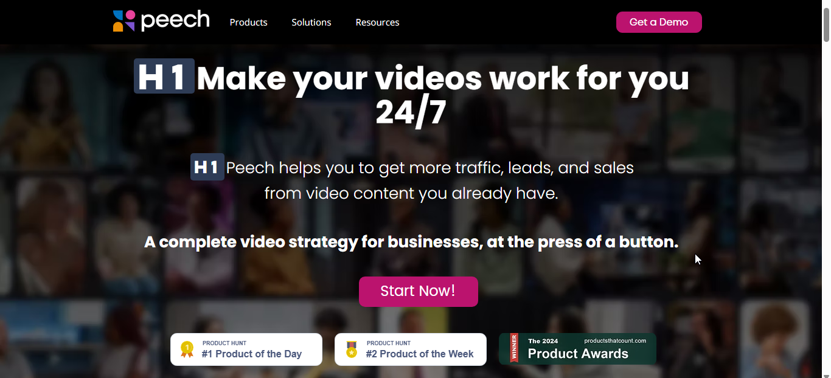Click the colorful Peech logo icon
Viewport: 831px width, 378px height.
point(123,21)
